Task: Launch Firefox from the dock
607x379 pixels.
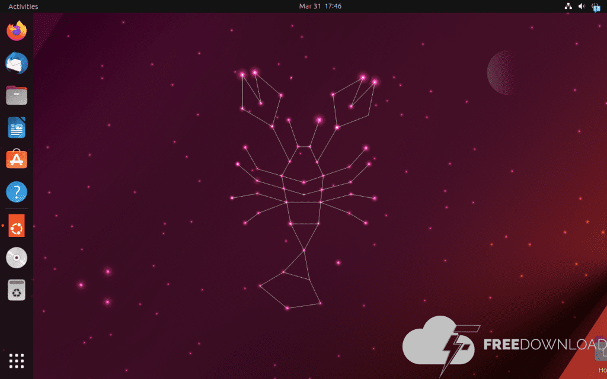Action: click(x=17, y=30)
